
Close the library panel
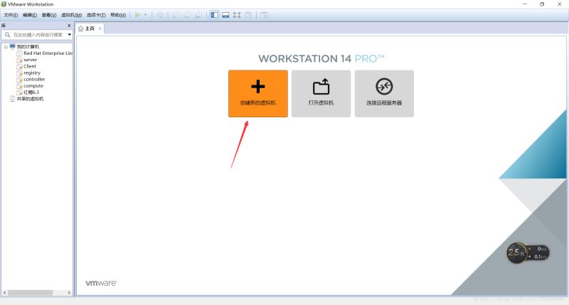[x=69, y=26]
